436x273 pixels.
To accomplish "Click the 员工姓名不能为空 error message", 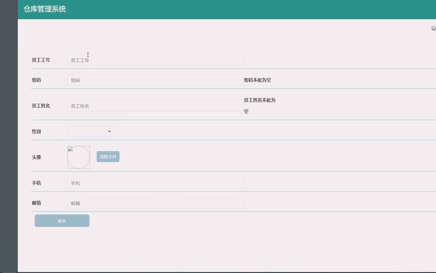I will (260, 106).
